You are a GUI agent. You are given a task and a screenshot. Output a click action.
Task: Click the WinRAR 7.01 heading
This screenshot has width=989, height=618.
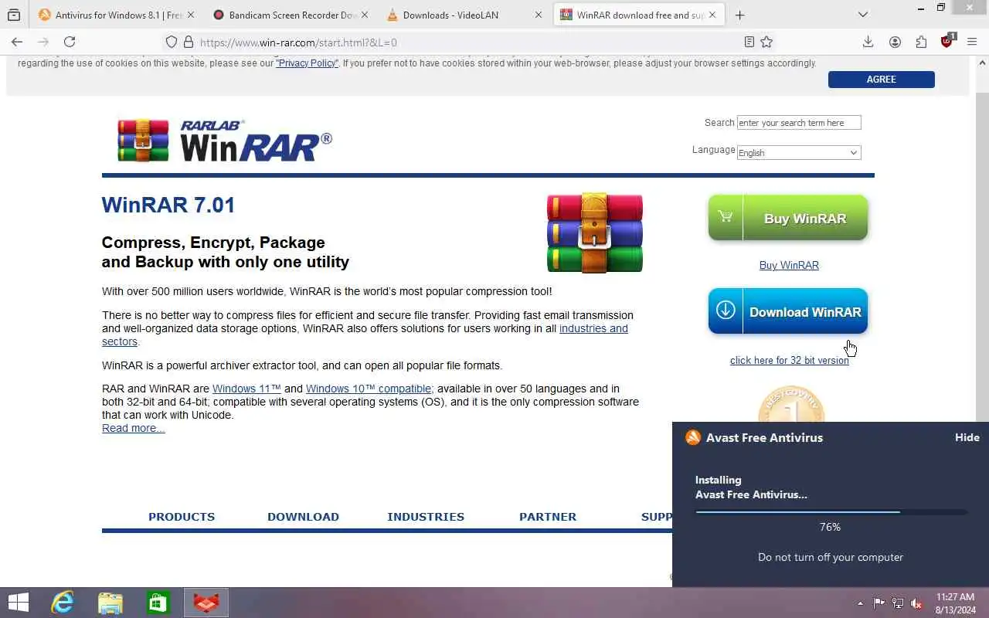pos(168,205)
